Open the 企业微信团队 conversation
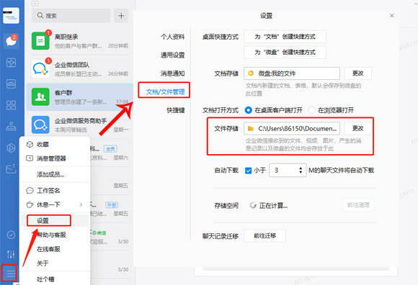Image resolution: width=418 pixels, height=285 pixels. click(x=80, y=68)
